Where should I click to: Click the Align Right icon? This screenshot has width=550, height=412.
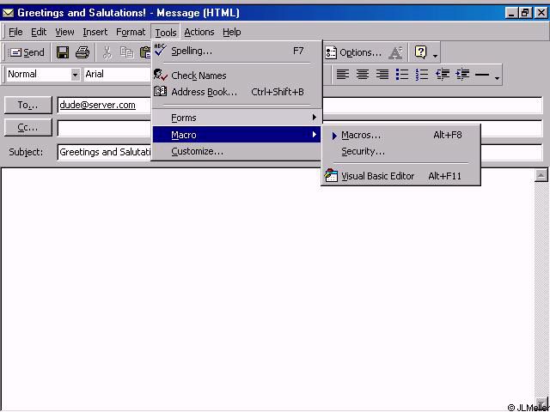click(x=382, y=75)
